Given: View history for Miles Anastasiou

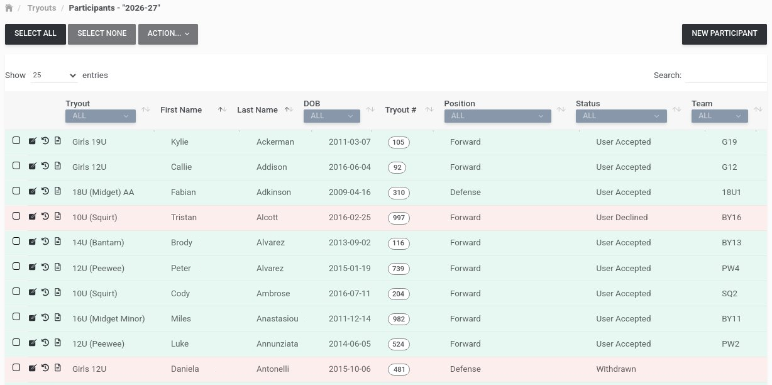Looking at the screenshot, I should 45,318.
